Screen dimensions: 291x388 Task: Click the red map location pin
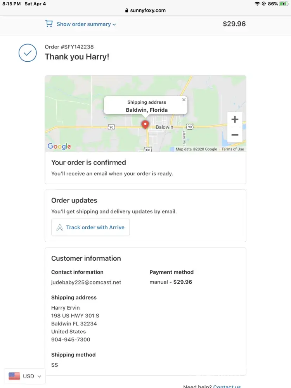pos(145,125)
